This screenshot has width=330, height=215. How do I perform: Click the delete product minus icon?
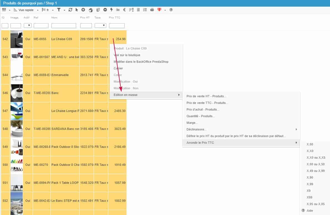coord(105,10)
